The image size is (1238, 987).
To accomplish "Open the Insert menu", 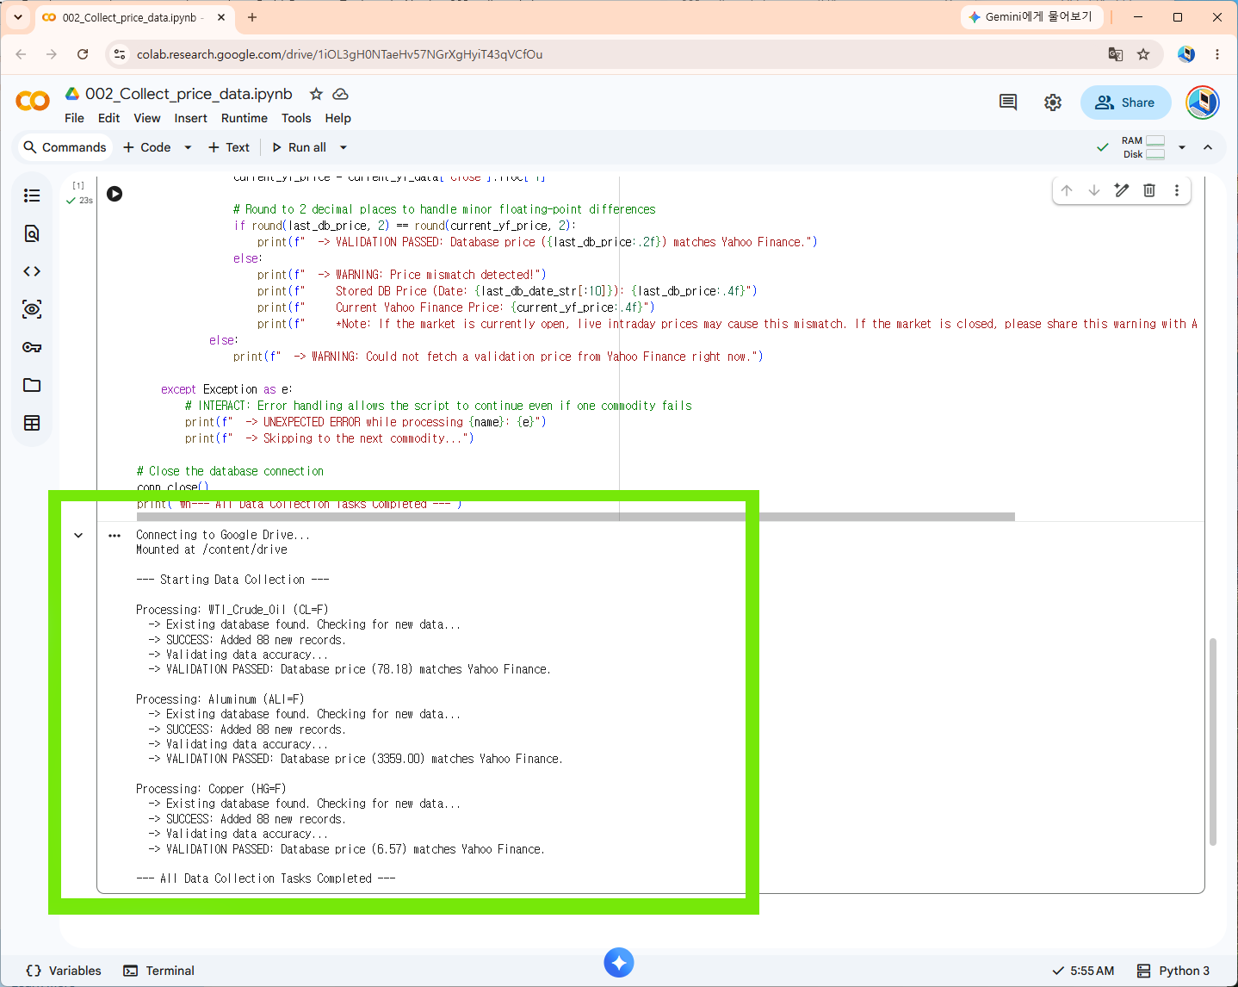I will coord(190,118).
